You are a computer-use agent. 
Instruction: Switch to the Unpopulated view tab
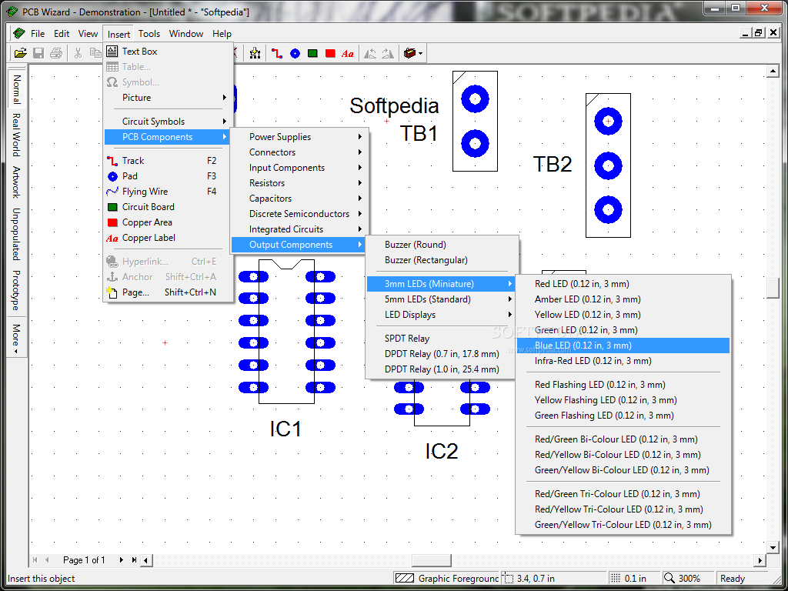pos(17,234)
